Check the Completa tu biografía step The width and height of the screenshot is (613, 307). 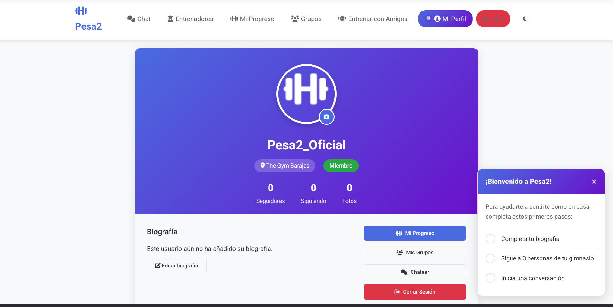(x=490, y=239)
